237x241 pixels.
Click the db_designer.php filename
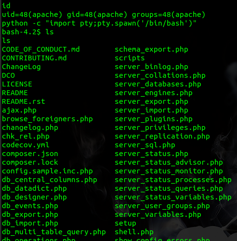tap(34, 198)
